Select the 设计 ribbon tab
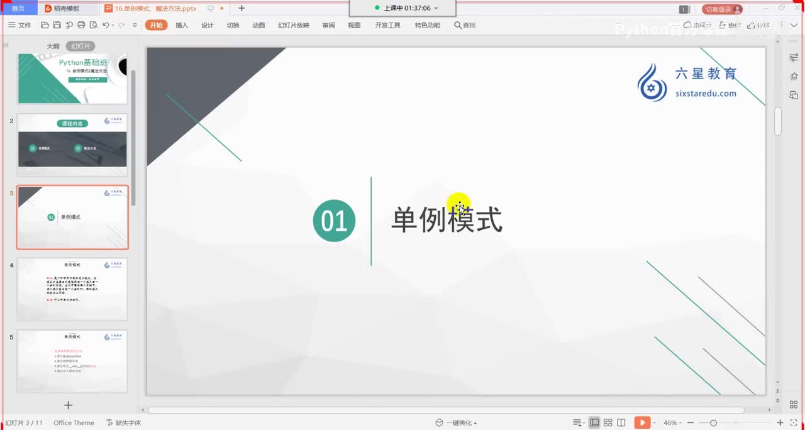Screen dimensions: 805x430 pos(208,25)
